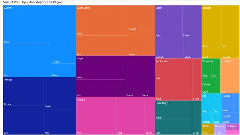The image size is (240, 135).
Task: Select the Tables West tile
Action: tap(208, 129)
